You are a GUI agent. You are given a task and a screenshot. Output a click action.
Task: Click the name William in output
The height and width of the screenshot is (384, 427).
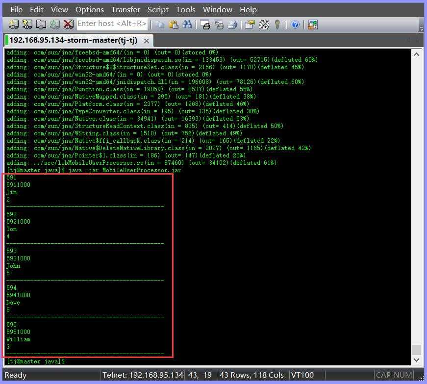18,339
